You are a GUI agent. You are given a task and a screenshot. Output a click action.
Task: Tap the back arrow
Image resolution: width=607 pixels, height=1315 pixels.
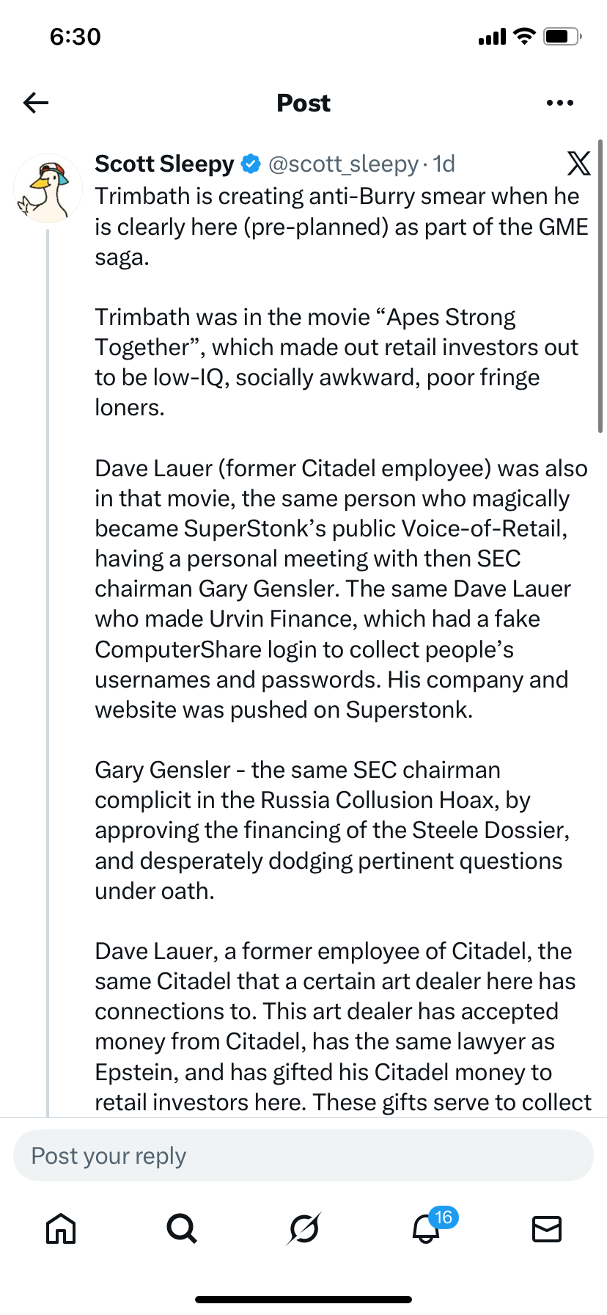coord(36,103)
